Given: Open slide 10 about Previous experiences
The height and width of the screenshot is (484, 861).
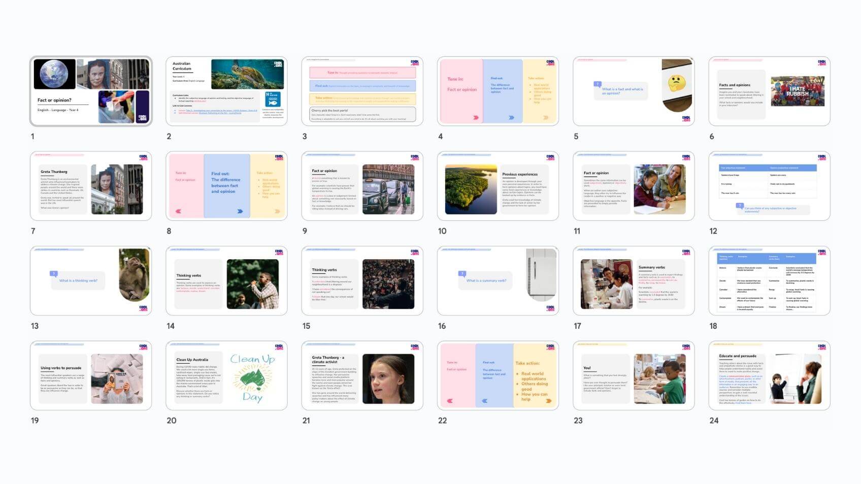Looking at the screenshot, I should (x=498, y=186).
